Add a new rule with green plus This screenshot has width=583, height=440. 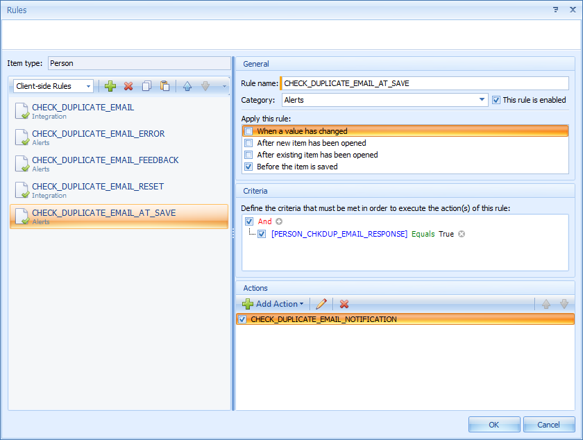click(x=110, y=86)
